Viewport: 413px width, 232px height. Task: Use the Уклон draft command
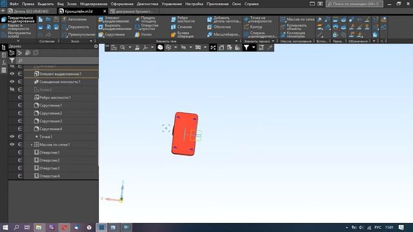pyautogui.click(x=143, y=34)
